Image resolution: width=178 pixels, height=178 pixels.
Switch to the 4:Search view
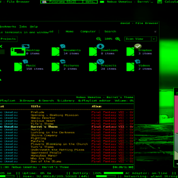[46, 101]
